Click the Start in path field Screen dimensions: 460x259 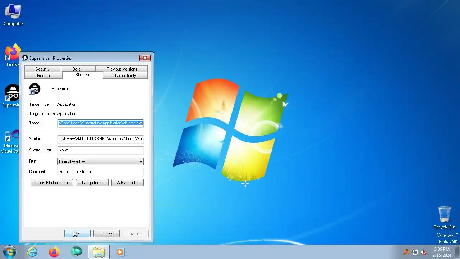click(101, 139)
